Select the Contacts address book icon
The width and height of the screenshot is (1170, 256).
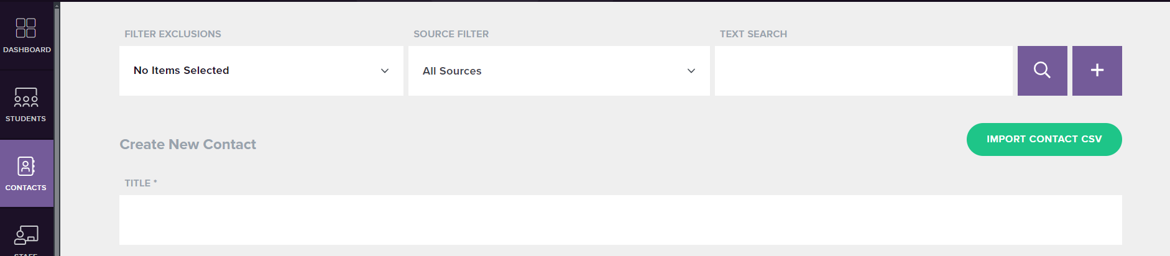(26, 167)
